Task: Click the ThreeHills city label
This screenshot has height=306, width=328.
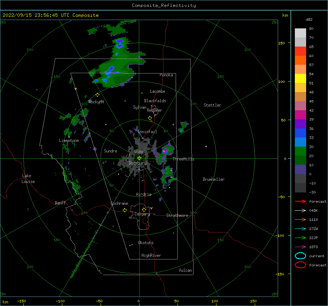Action: click(183, 159)
